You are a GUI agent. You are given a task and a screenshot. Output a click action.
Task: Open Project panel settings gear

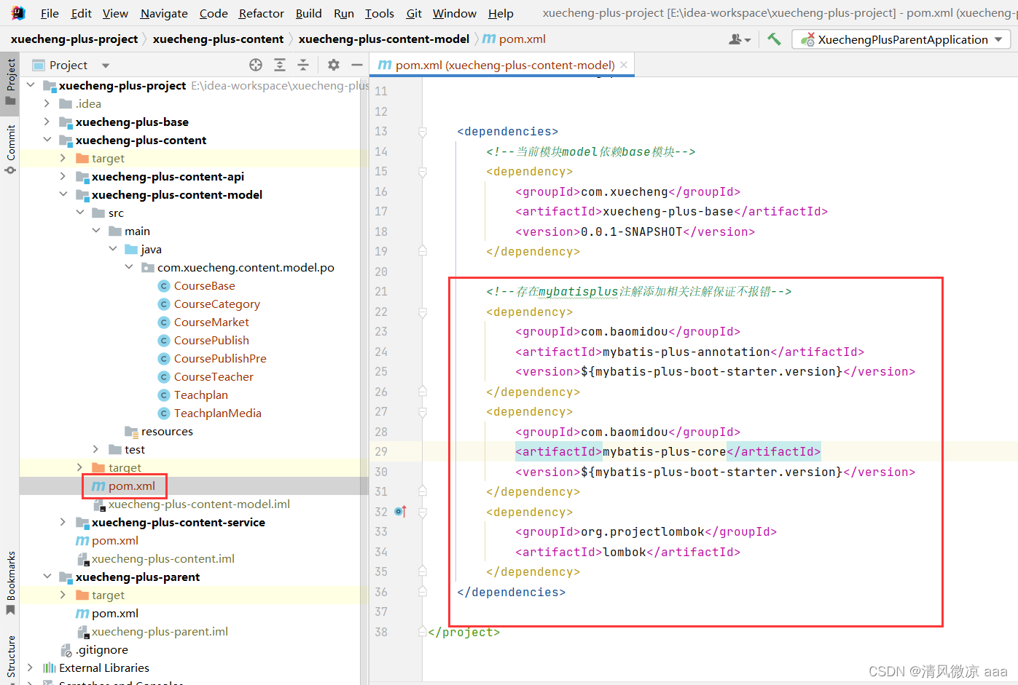click(x=334, y=65)
